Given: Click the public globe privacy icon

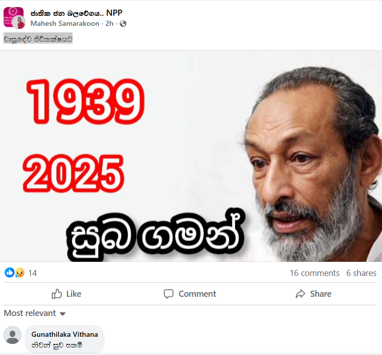Looking at the screenshot, I should (x=123, y=24).
